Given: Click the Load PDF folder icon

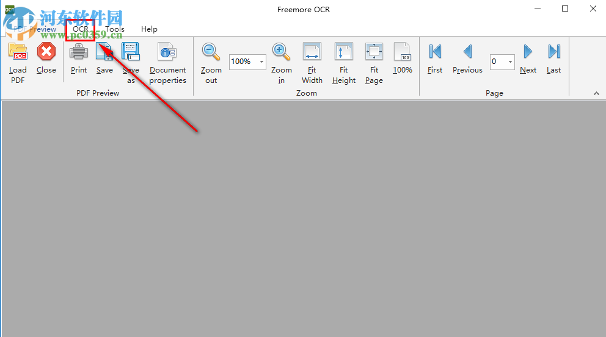Looking at the screenshot, I should tap(18, 52).
